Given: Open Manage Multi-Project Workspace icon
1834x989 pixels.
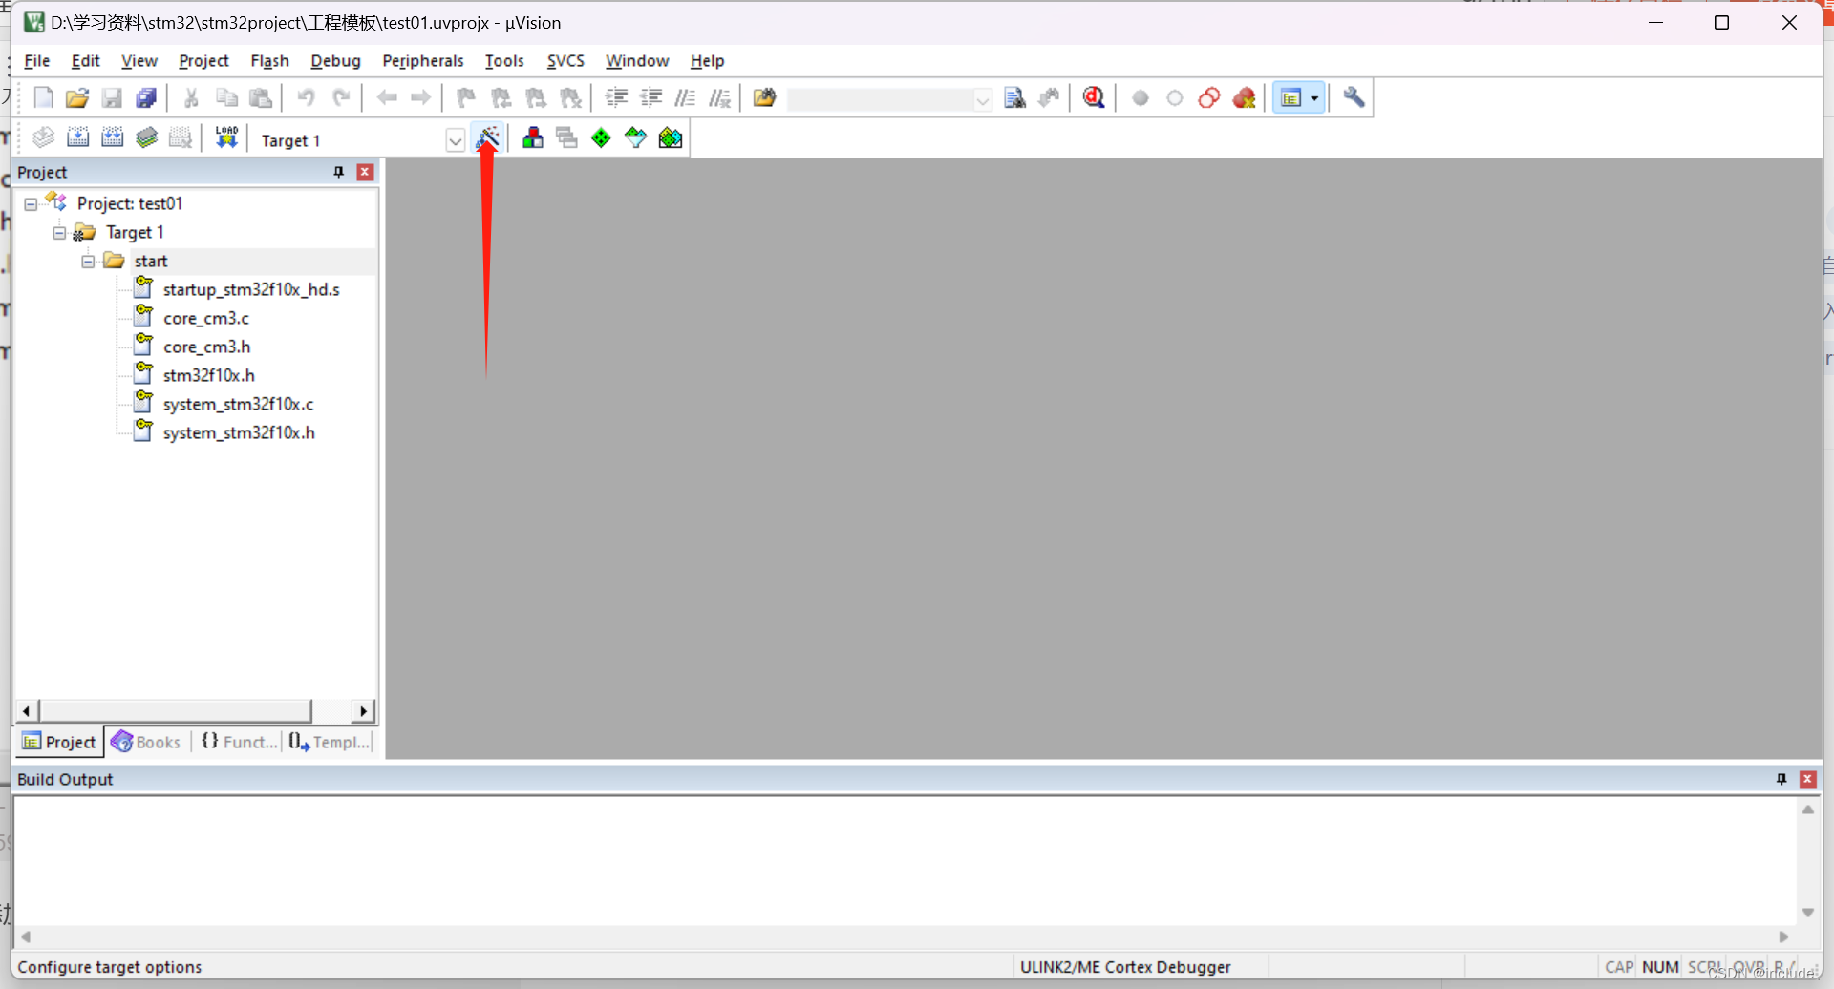Looking at the screenshot, I should 566,138.
